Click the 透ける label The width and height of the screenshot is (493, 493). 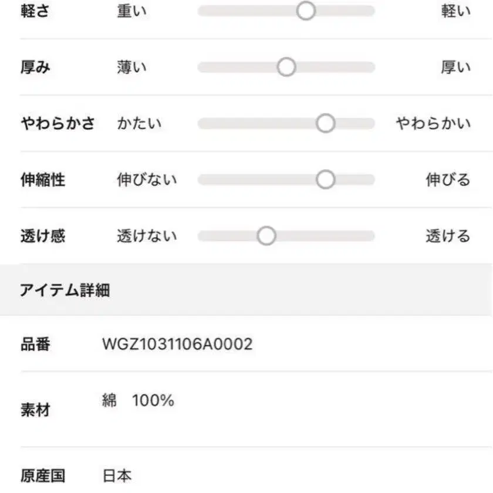tap(448, 237)
